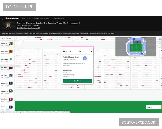Viewport: 162px width, 129px height.
Task: Click the Sep 9 opponent team logo
Action: (11, 99)
